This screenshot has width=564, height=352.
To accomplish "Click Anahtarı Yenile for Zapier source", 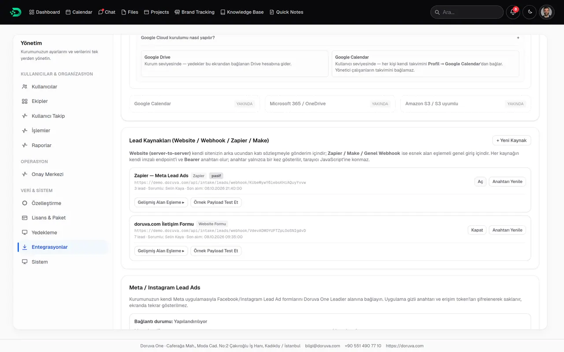I will point(507,182).
